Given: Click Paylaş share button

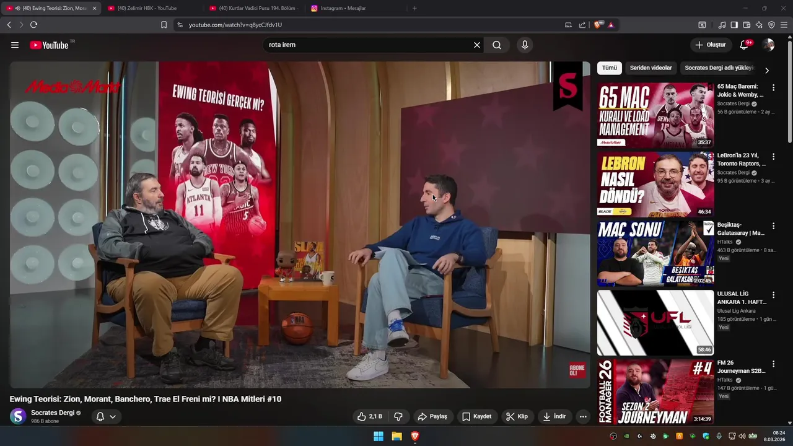Looking at the screenshot, I should click(432, 416).
